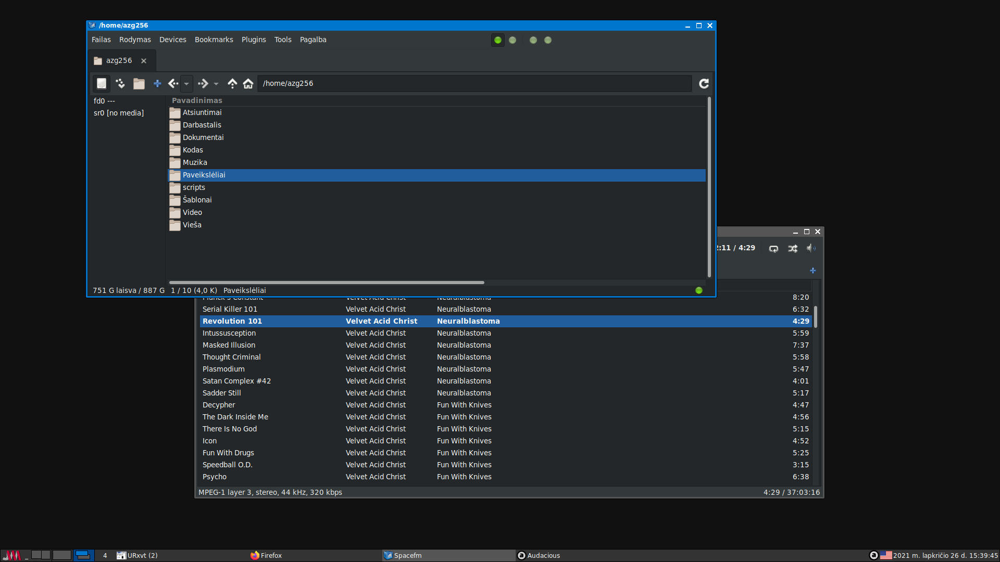Click the Spacefm taskbar entry
This screenshot has width=1000, height=562.
coord(448,555)
